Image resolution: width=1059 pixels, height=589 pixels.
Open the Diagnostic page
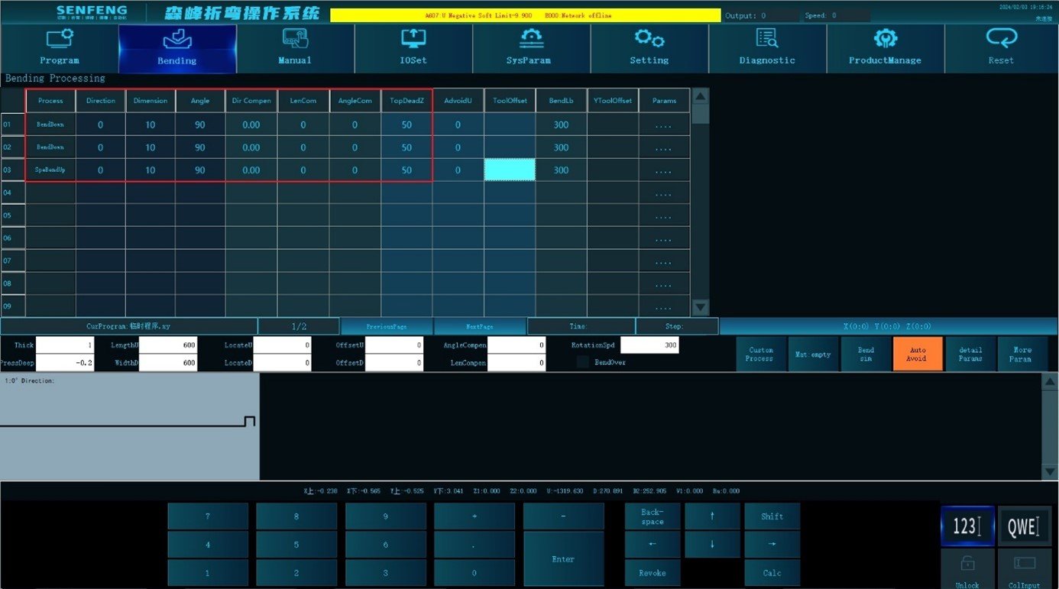(767, 48)
